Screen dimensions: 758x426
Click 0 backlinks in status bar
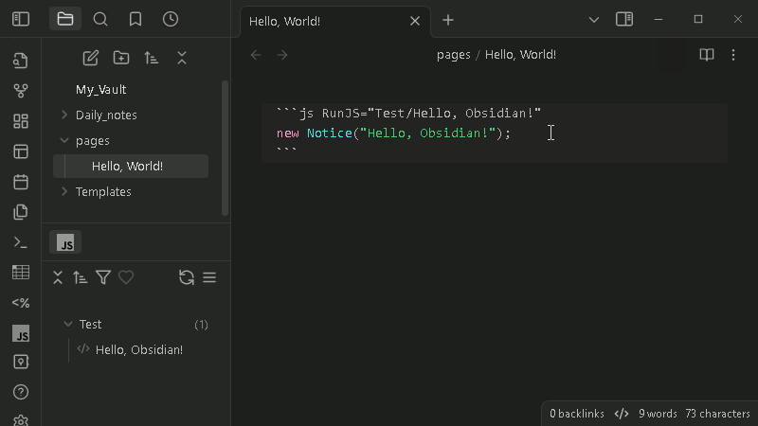[577, 414]
